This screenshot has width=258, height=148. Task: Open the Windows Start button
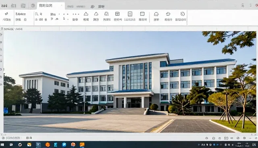(2, 145)
